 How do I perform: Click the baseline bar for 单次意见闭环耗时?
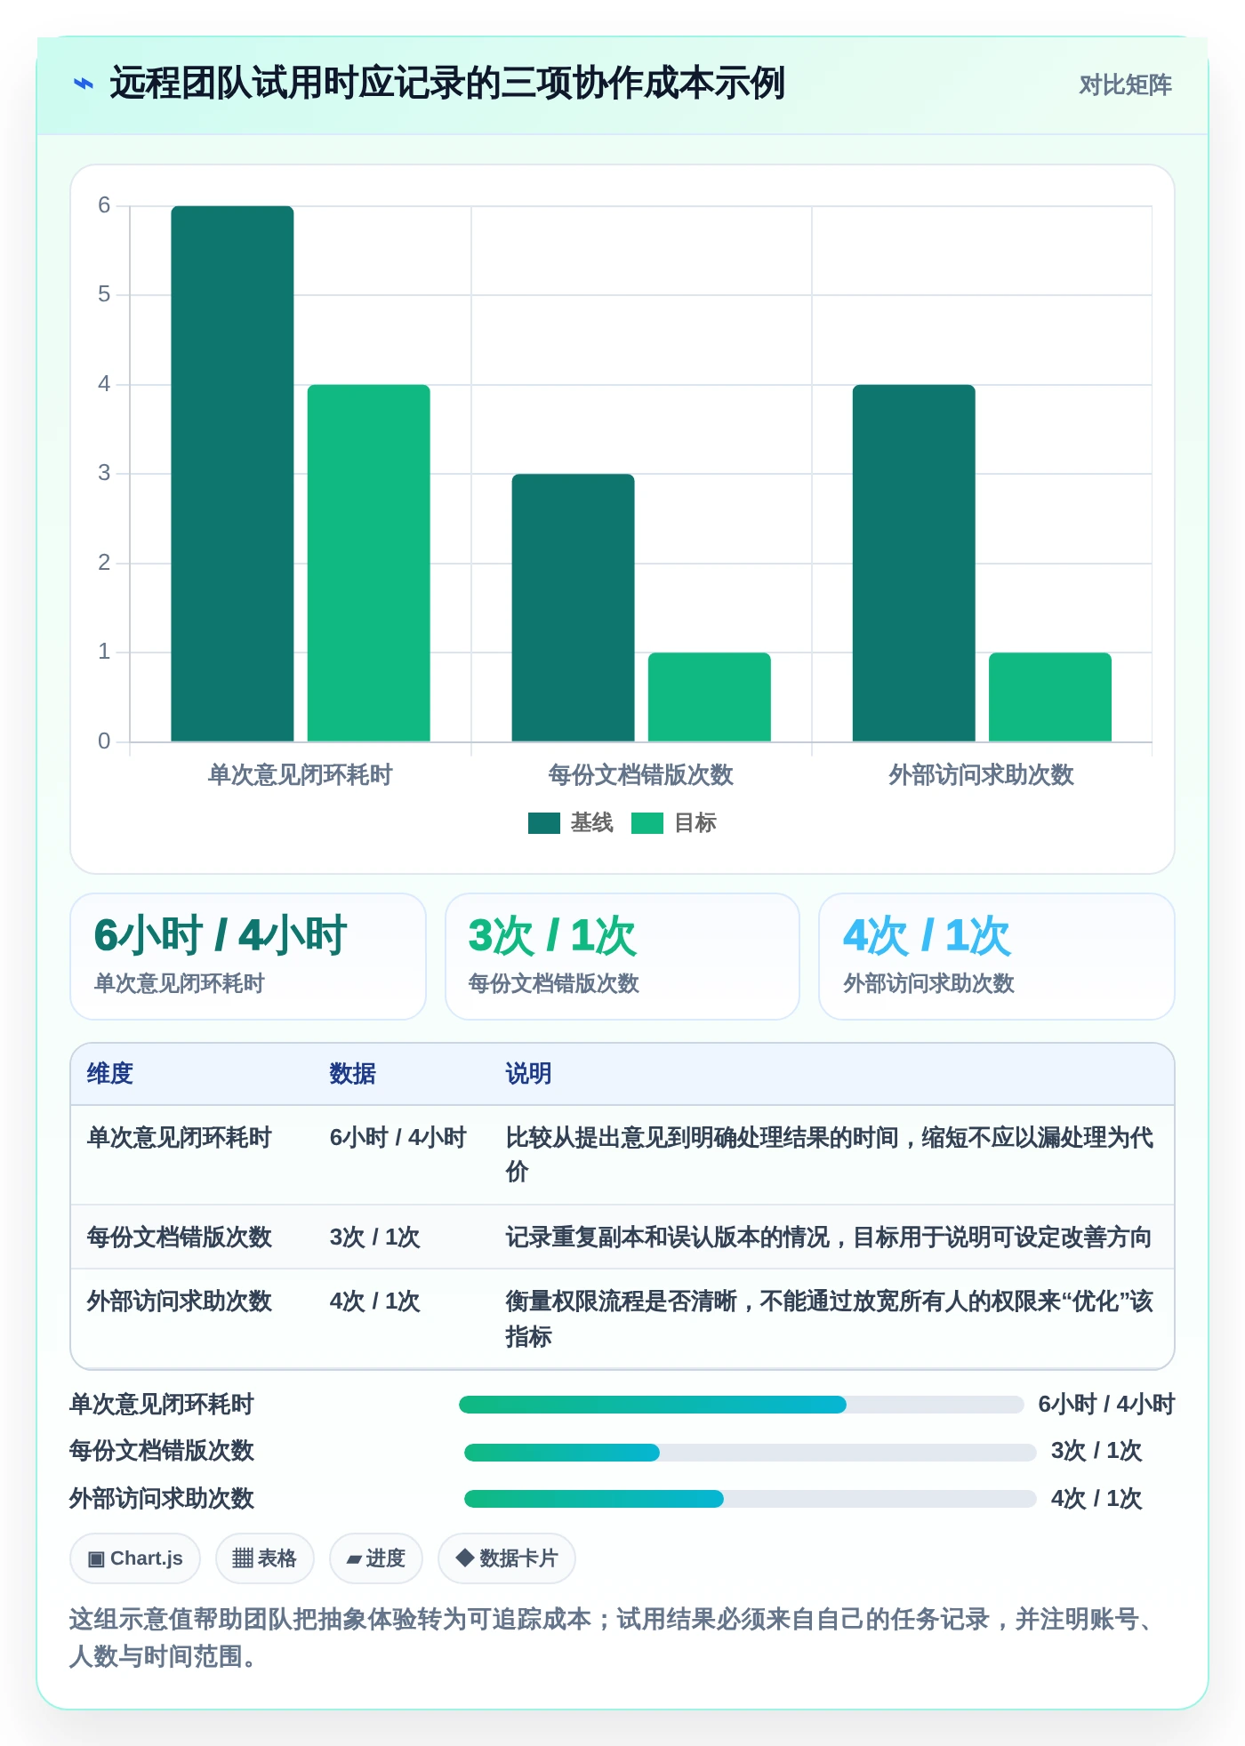[232, 474]
